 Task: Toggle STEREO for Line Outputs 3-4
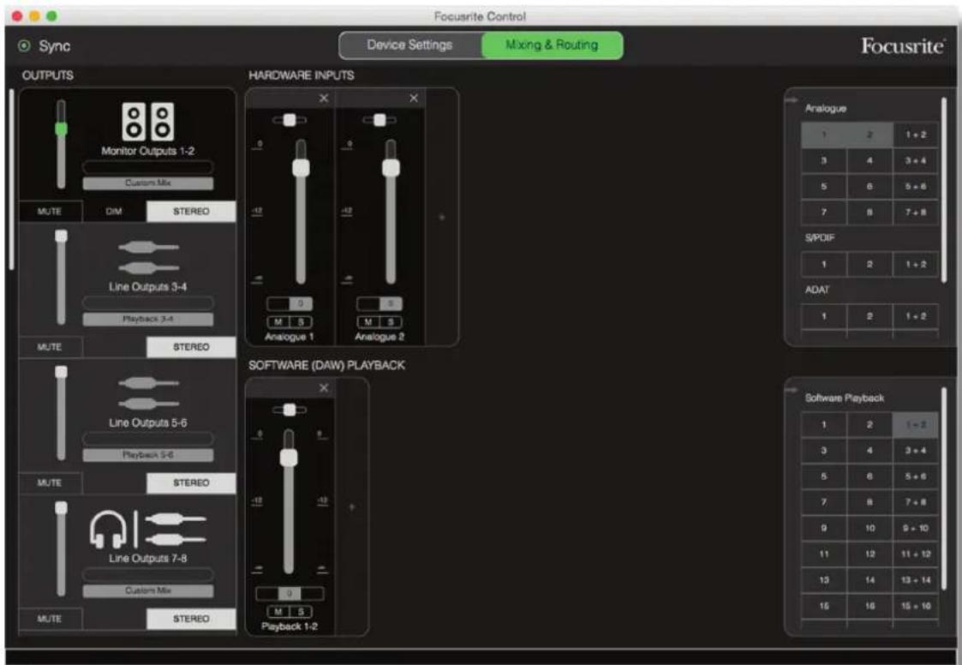(x=191, y=347)
